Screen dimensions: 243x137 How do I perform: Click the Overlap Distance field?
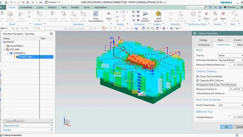236,117
